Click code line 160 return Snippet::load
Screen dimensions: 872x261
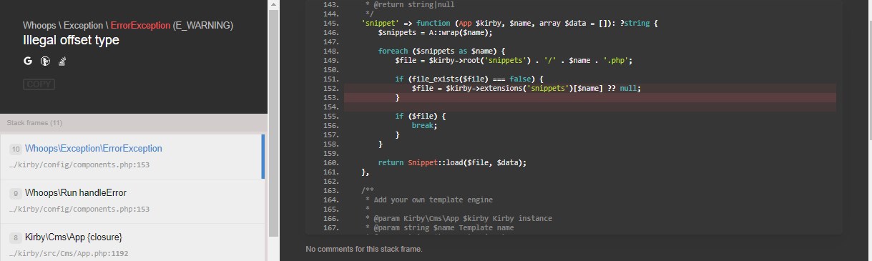point(452,162)
